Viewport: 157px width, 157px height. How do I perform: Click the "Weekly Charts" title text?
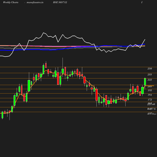pyautogui.click(x=11, y=2)
